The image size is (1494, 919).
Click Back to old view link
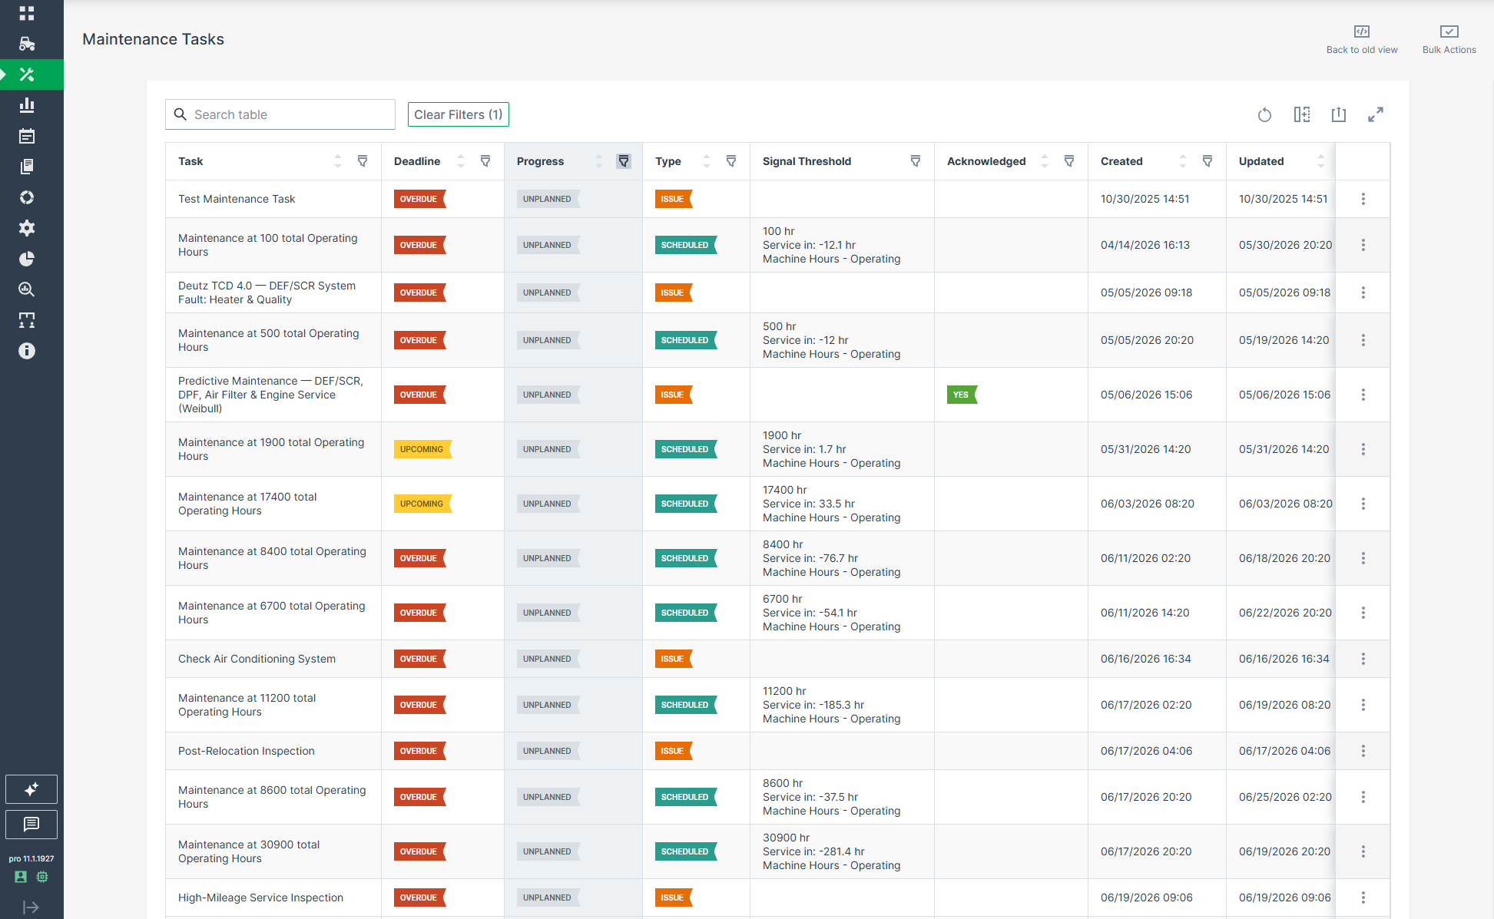pyautogui.click(x=1362, y=39)
